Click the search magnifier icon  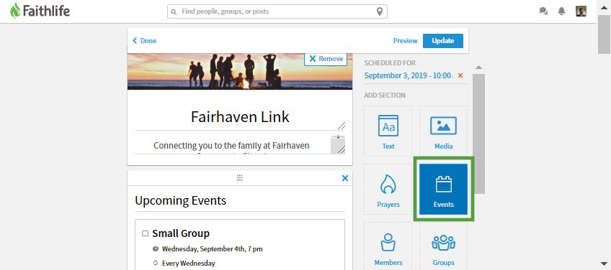click(x=174, y=11)
